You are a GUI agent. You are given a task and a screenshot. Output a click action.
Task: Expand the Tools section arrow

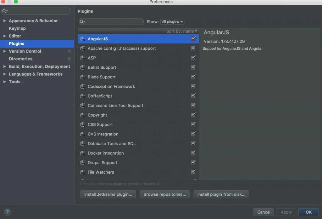[x=4, y=82]
